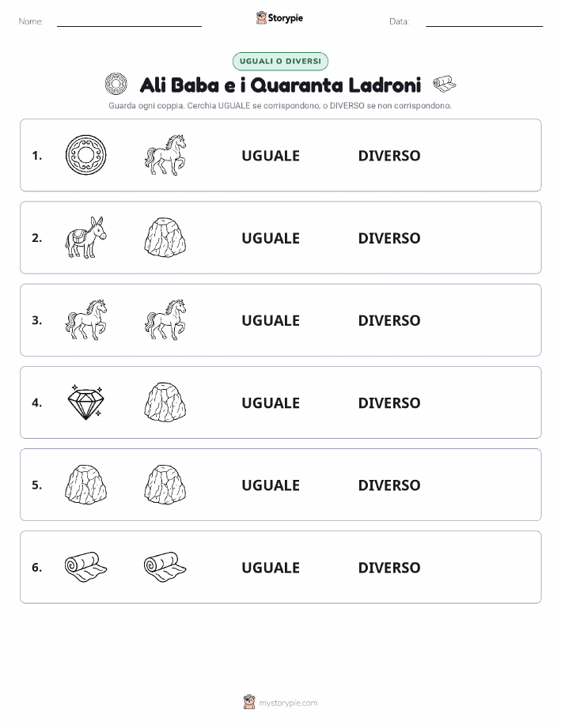This screenshot has height=725, width=561.
Task: Select DIVERSO for row 2
Action: (x=389, y=238)
